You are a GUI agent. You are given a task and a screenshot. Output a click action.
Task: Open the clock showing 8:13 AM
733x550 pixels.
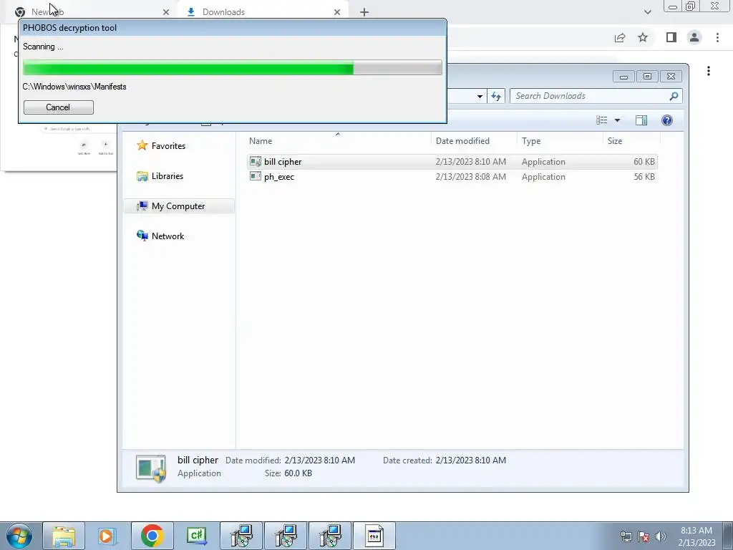[x=696, y=536]
